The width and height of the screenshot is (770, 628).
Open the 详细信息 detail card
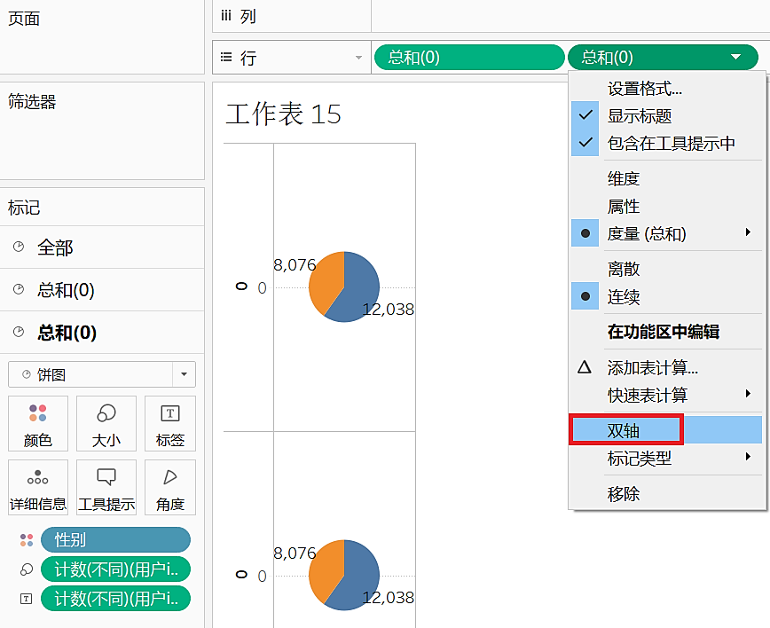(38, 487)
